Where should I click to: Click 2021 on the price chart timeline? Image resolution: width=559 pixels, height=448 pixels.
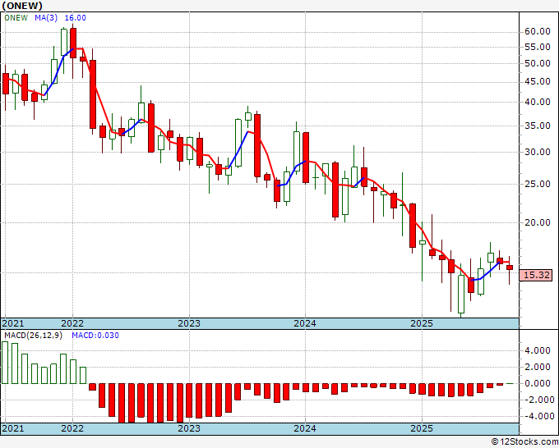click(x=13, y=323)
